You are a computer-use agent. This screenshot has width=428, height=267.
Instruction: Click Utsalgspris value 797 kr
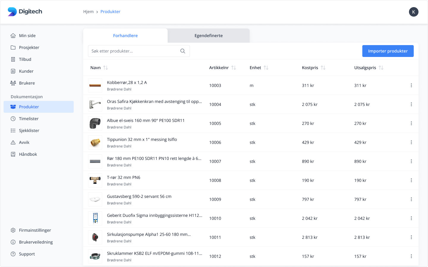[x=360, y=199]
